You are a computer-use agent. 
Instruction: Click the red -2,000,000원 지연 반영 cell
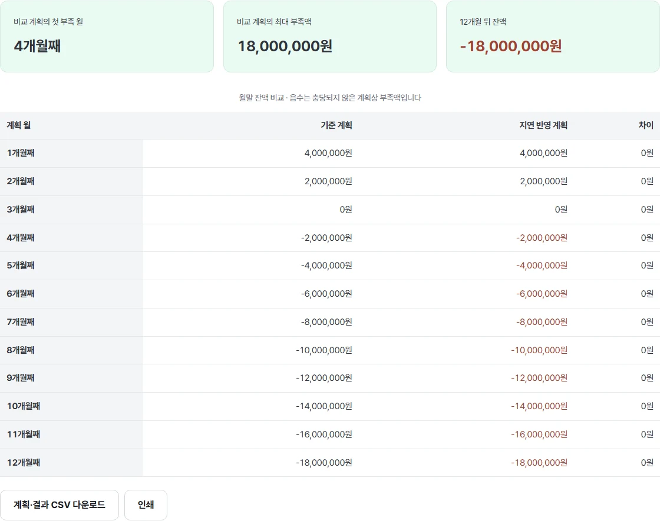pyautogui.click(x=542, y=238)
